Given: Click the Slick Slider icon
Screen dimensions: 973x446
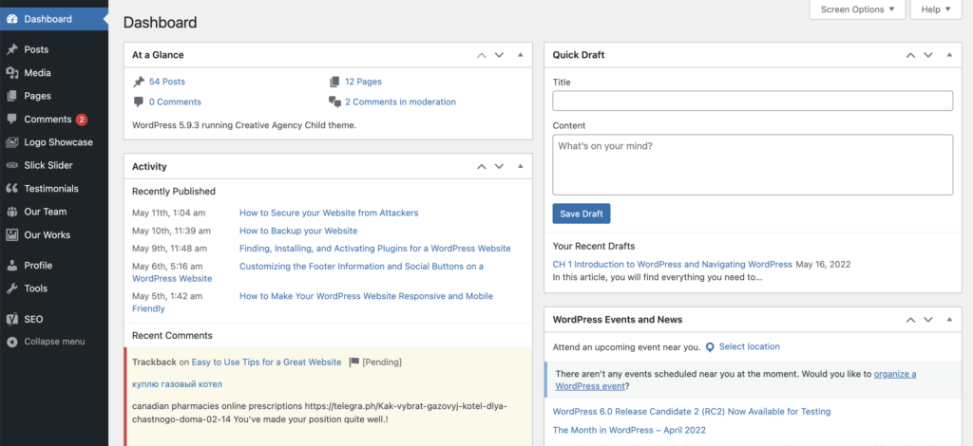Looking at the screenshot, I should click(11, 165).
